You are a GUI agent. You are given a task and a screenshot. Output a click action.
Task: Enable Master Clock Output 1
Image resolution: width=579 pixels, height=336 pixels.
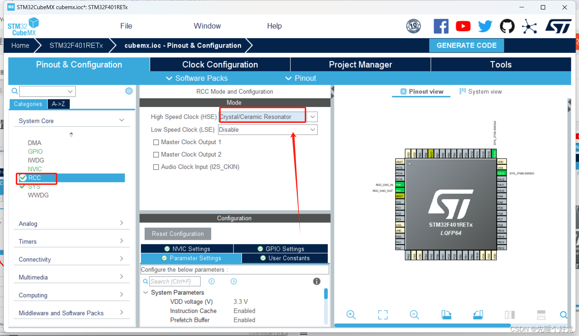[156, 142]
